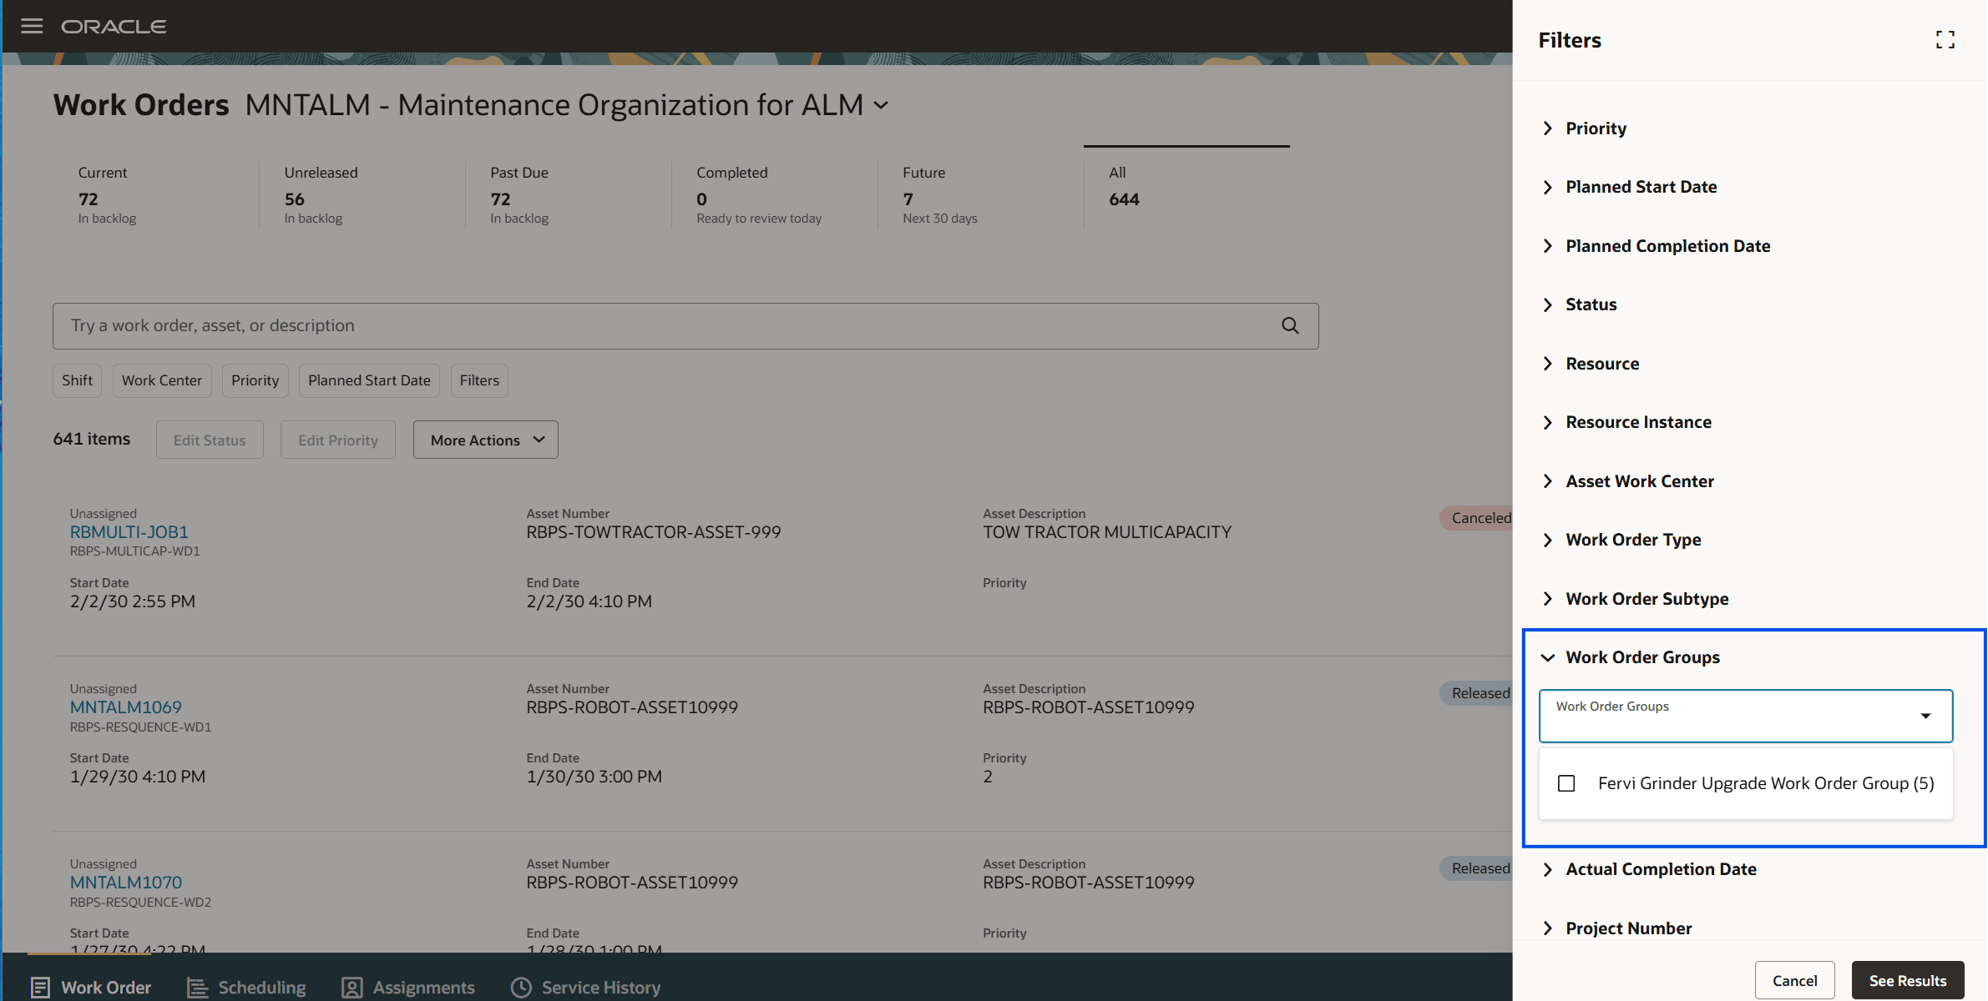Viewport: 1988px width, 1001px height.
Task: Click the Work Order clipboard icon
Action: 40,987
